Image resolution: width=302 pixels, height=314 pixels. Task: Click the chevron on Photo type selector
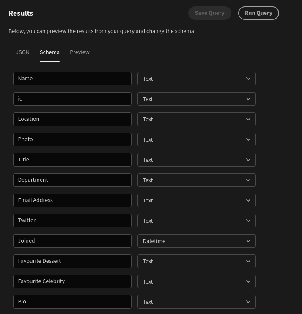248,139
